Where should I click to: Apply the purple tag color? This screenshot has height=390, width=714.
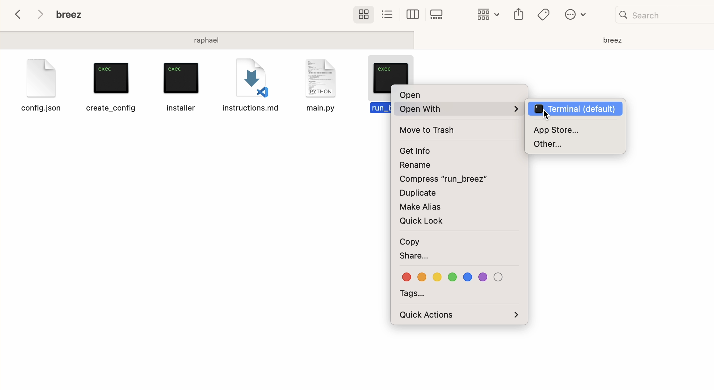pyautogui.click(x=483, y=277)
